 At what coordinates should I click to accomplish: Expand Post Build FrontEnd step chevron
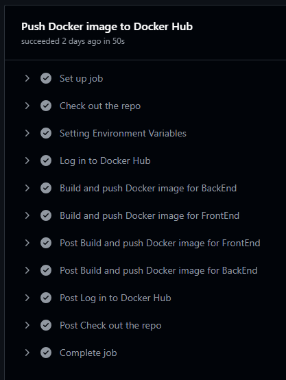point(27,243)
